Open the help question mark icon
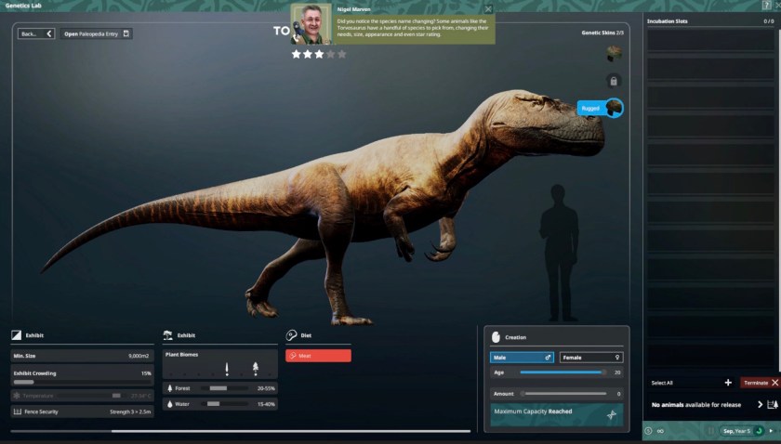The height and width of the screenshot is (444, 781). (766, 5)
